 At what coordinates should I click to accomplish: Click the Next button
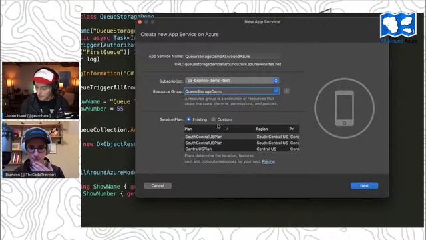(364, 185)
